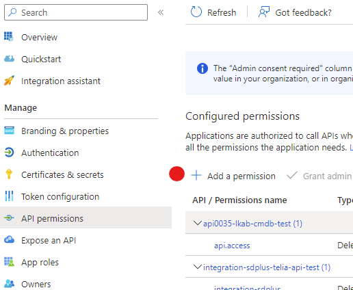Open integration-sdplus-telia-api-test (1) link

[267, 267]
